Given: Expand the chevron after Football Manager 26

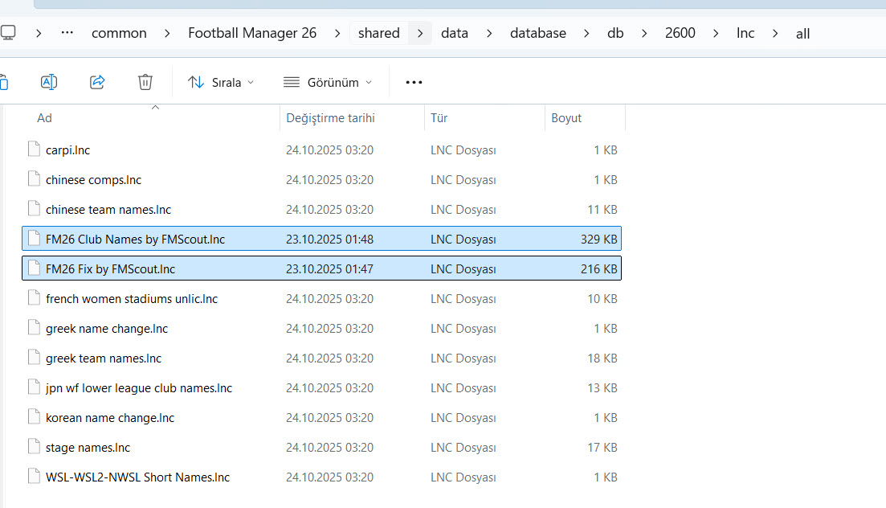Looking at the screenshot, I should tap(337, 33).
